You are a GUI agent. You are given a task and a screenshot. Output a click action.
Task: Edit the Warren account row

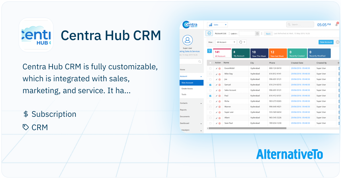pos(217,107)
